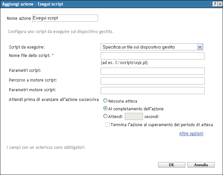The width and height of the screenshot is (223, 175).
Task: Focus the Nome file dello script field
Action: click(153, 56)
